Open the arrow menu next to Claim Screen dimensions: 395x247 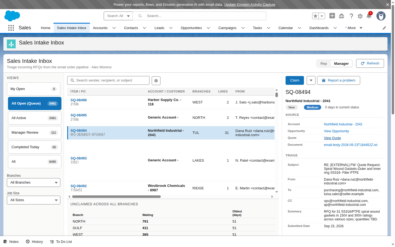click(311, 80)
